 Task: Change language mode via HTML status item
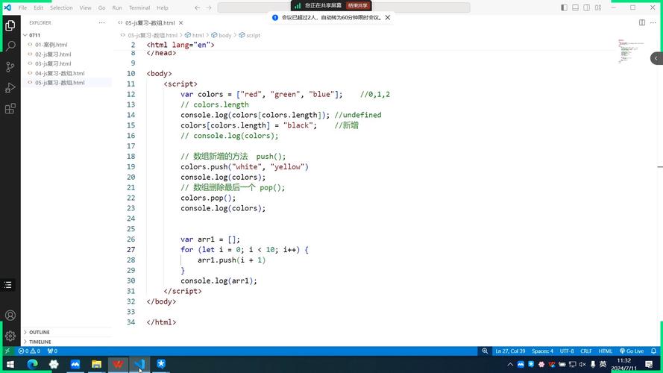606,351
